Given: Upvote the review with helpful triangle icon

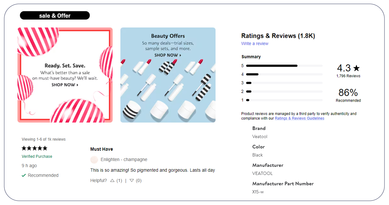Looking at the screenshot, I should click(112, 181).
